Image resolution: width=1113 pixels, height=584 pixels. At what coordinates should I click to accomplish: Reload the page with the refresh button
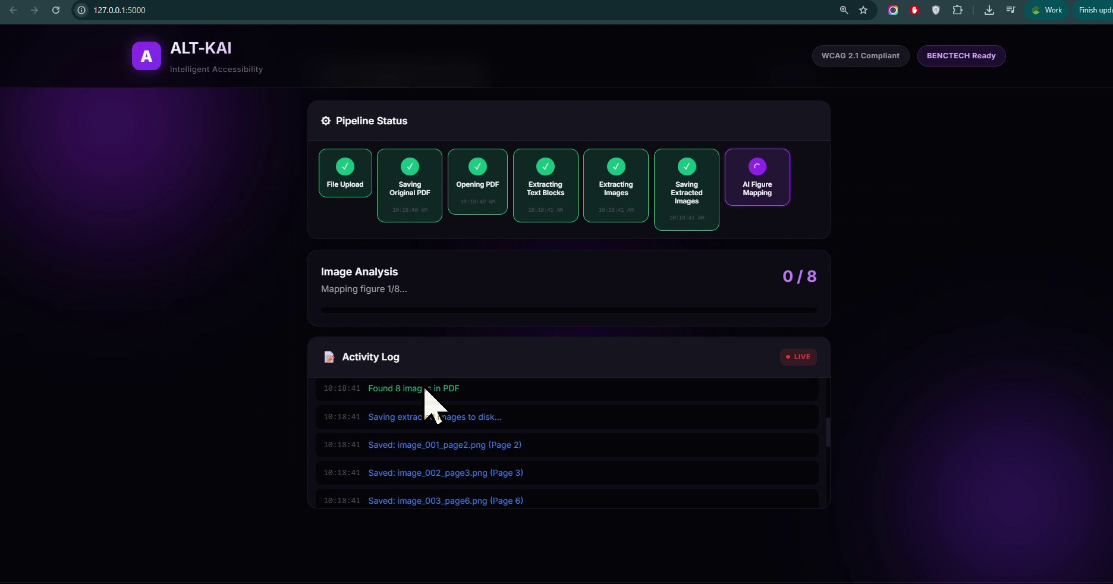tap(56, 10)
